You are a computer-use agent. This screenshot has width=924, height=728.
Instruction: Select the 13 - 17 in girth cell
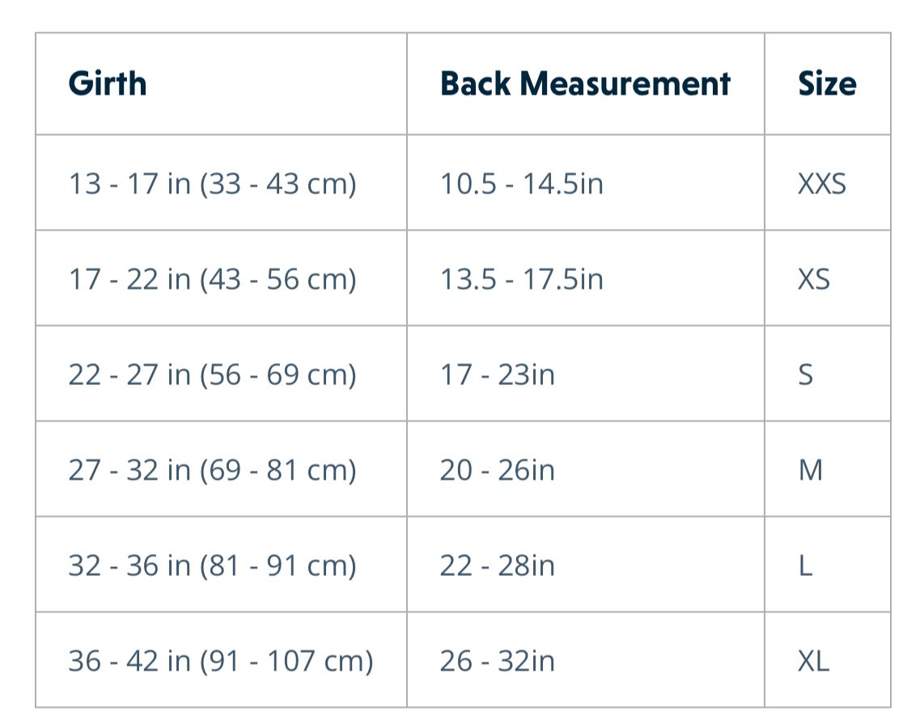pos(212,184)
